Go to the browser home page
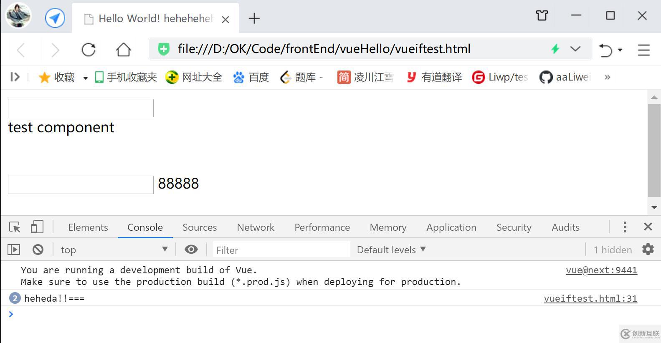Image resolution: width=661 pixels, height=343 pixels. [x=123, y=50]
